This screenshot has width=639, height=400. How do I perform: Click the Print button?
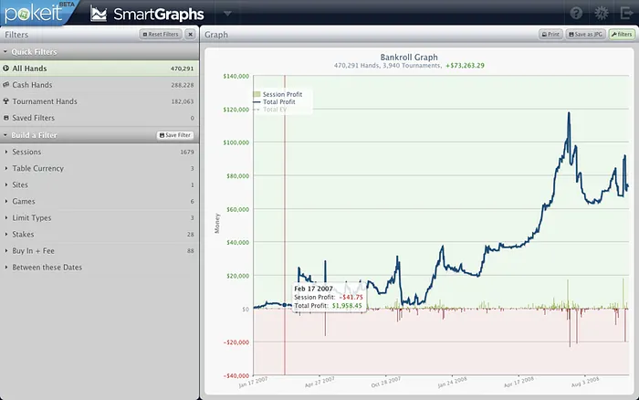click(x=550, y=35)
